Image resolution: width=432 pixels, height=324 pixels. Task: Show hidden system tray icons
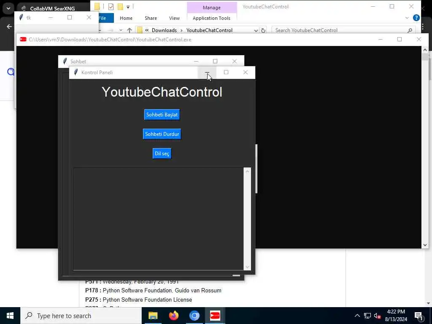click(357, 316)
